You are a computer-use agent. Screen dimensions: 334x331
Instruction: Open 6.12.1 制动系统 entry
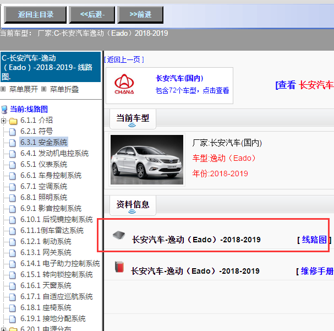click(46, 241)
